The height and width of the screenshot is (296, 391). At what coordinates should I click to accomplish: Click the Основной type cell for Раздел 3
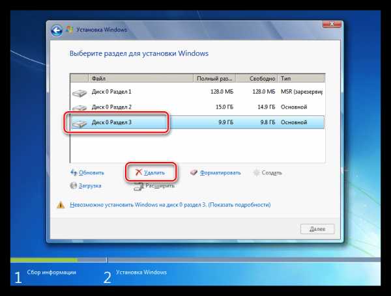pyautogui.click(x=294, y=122)
